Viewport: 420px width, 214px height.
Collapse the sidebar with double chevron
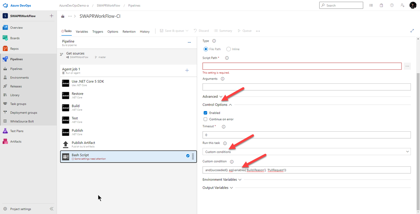tap(51, 209)
